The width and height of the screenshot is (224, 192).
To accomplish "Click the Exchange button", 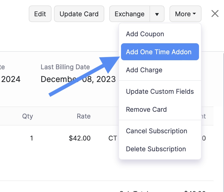I will [129, 14].
